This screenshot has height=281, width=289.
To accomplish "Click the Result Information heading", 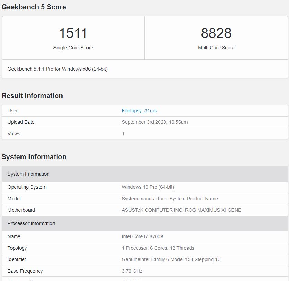I will coord(32,96).
